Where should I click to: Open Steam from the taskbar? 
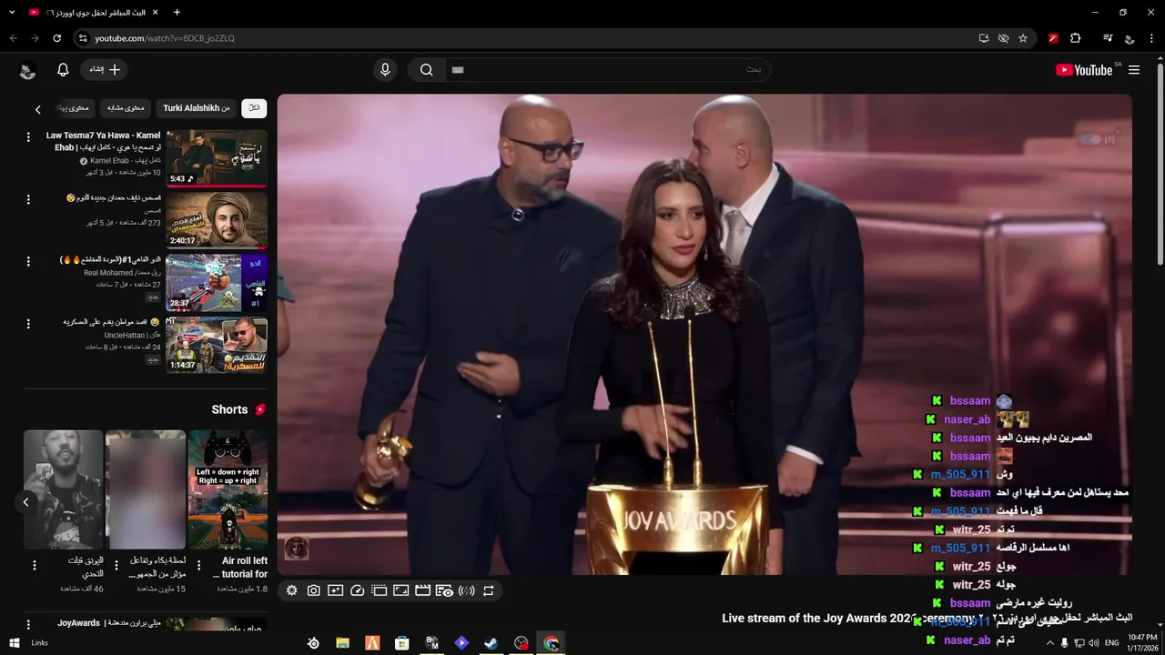click(491, 643)
